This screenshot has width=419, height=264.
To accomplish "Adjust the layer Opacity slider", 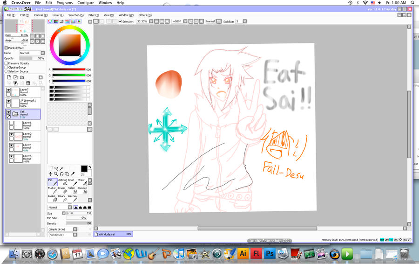I will click(32, 58).
